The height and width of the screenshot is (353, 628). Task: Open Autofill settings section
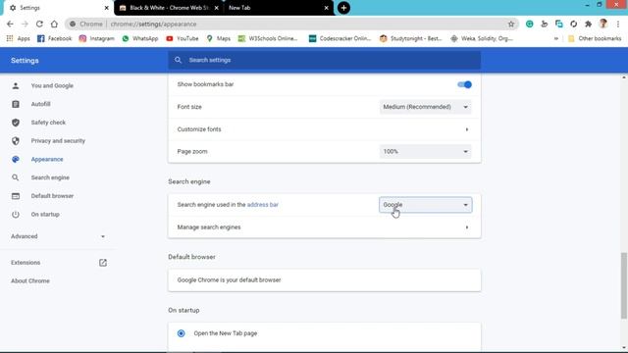tap(40, 104)
